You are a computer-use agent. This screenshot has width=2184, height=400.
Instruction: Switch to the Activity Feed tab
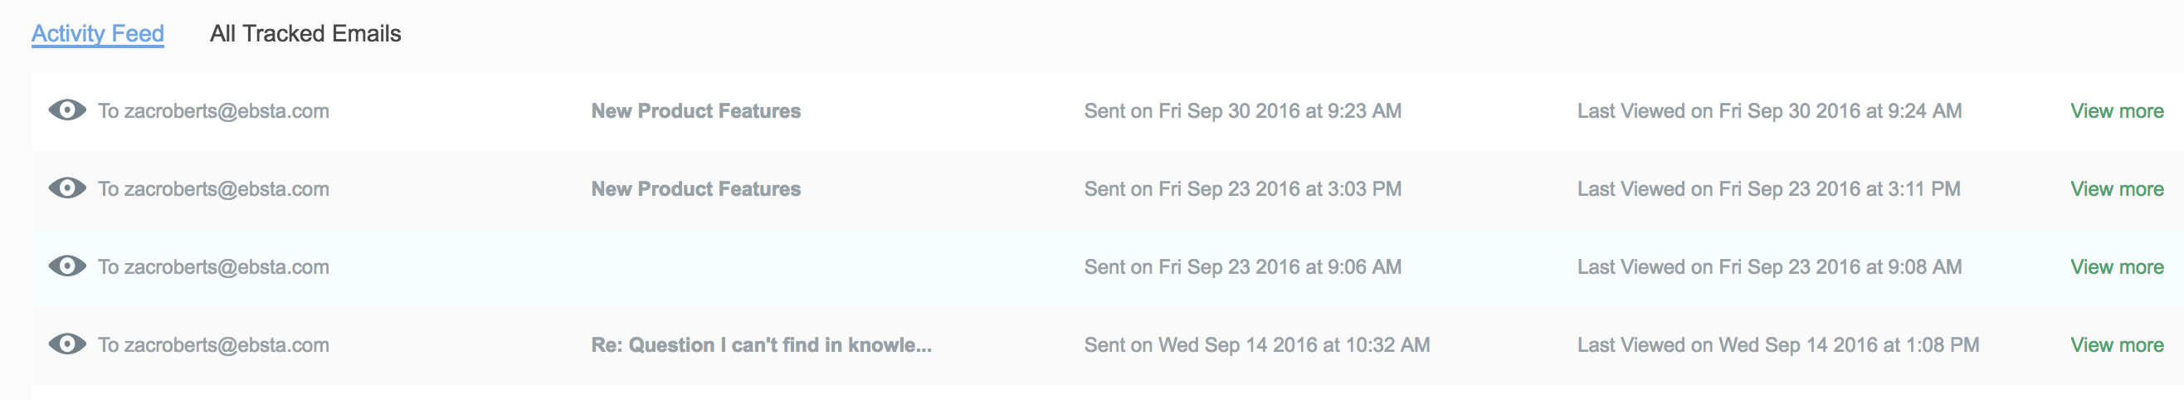click(98, 34)
